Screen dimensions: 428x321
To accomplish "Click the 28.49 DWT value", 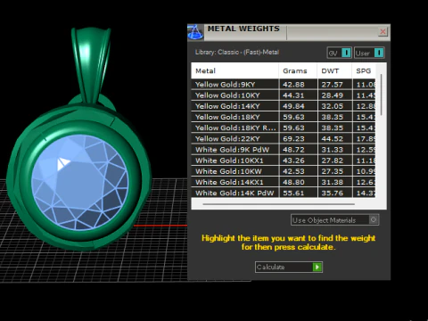I will point(333,95).
